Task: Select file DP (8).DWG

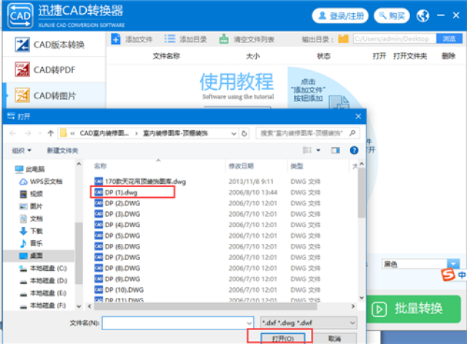Action: point(117,268)
